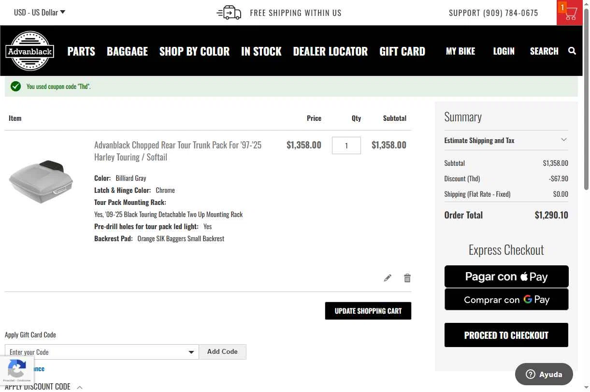
Task: Open My Bike link
Action: [460, 51]
